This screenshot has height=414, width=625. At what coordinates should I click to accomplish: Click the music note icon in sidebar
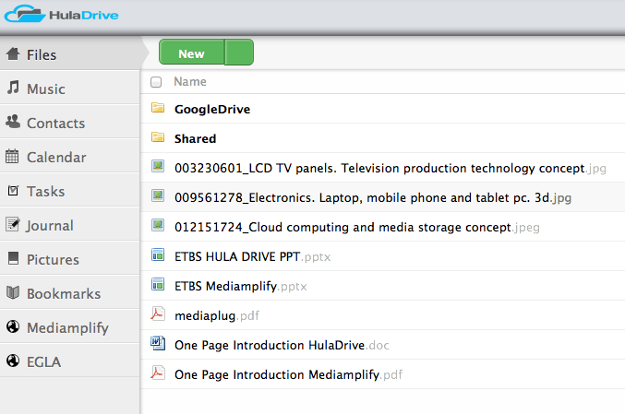(x=13, y=89)
